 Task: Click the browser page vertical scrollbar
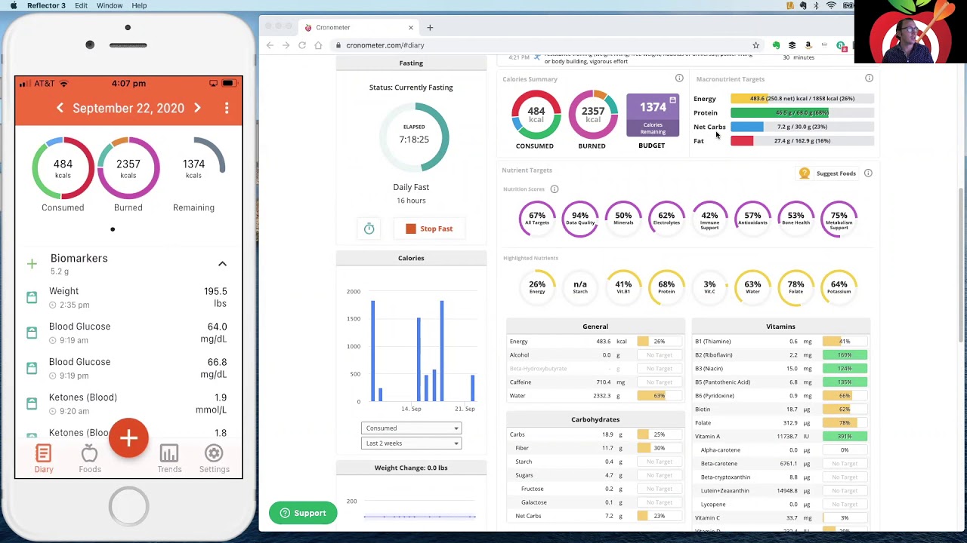(961, 264)
